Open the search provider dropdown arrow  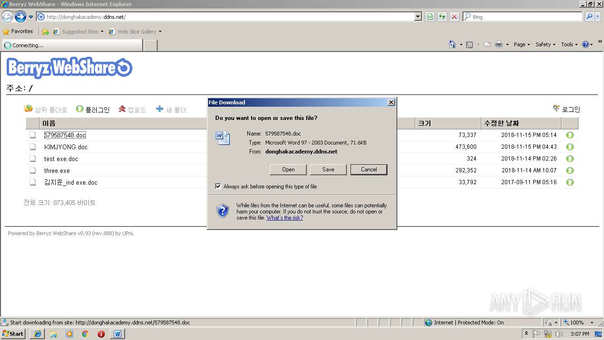pyautogui.click(x=598, y=17)
